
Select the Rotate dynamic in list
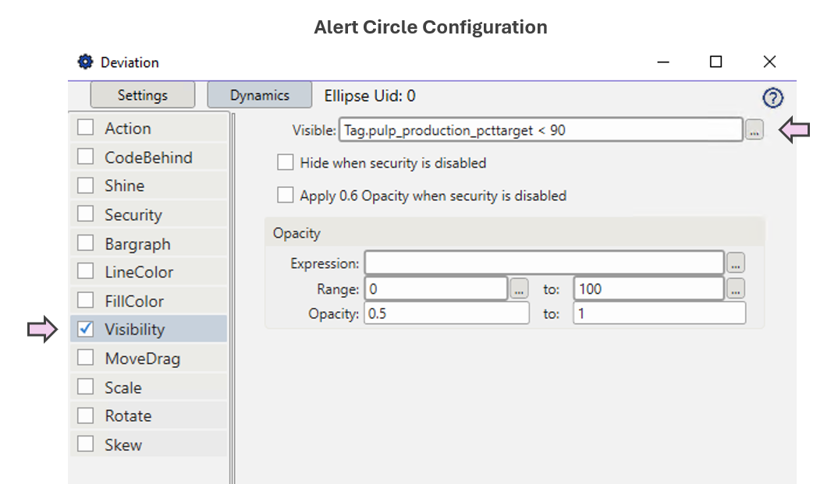tap(129, 416)
